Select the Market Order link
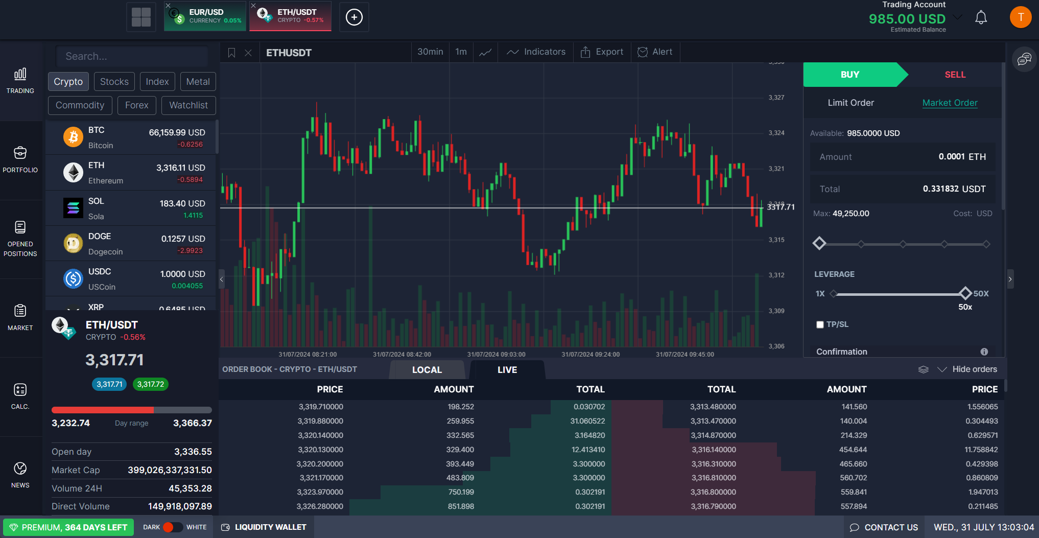The width and height of the screenshot is (1039, 538). pos(950,103)
